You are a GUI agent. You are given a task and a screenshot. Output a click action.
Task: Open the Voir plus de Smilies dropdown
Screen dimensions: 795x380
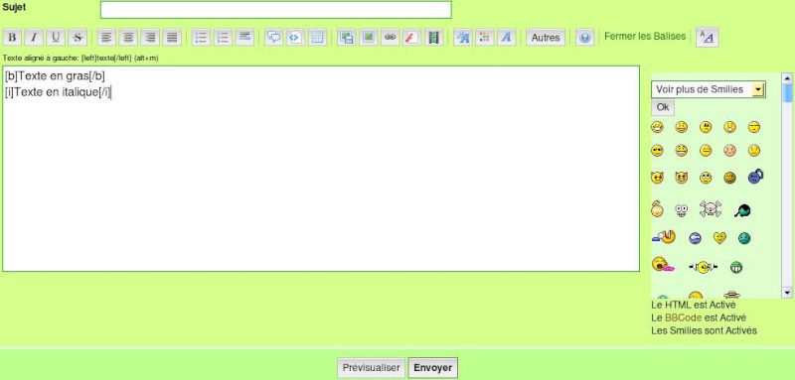709,89
